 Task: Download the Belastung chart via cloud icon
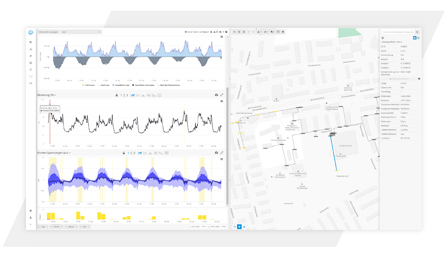[216, 95]
